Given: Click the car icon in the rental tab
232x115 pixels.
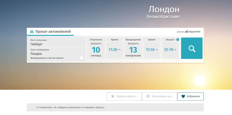Looking at the screenshot, I should (x=32, y=32).
